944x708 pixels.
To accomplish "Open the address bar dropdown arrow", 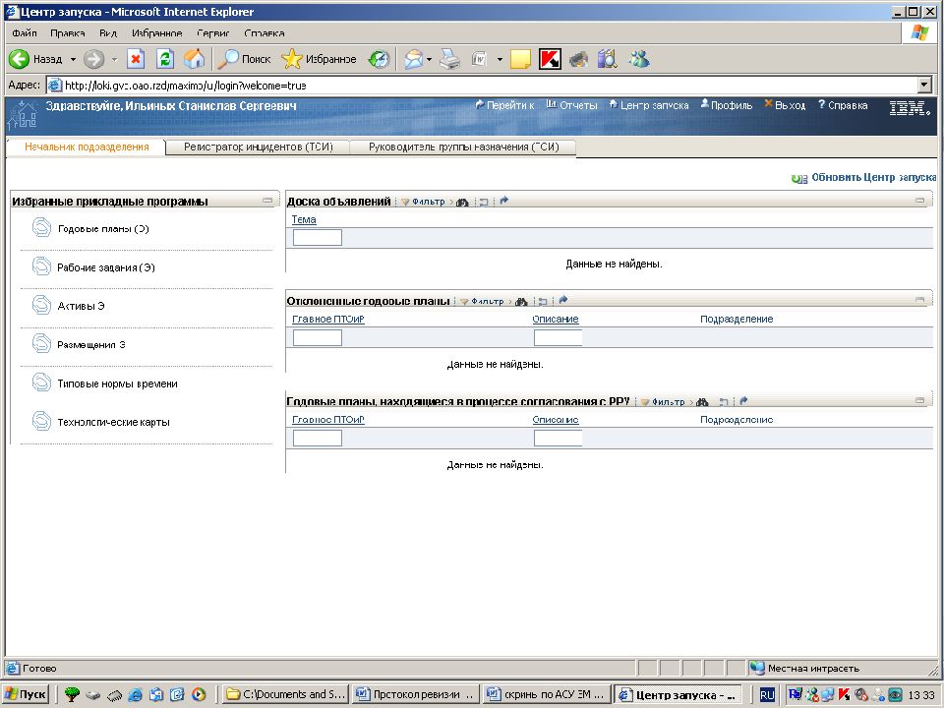I will [x=924, y=86].
